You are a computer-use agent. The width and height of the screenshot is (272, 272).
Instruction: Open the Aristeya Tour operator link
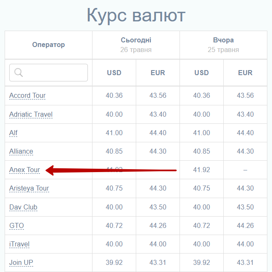tap(29, 188)
